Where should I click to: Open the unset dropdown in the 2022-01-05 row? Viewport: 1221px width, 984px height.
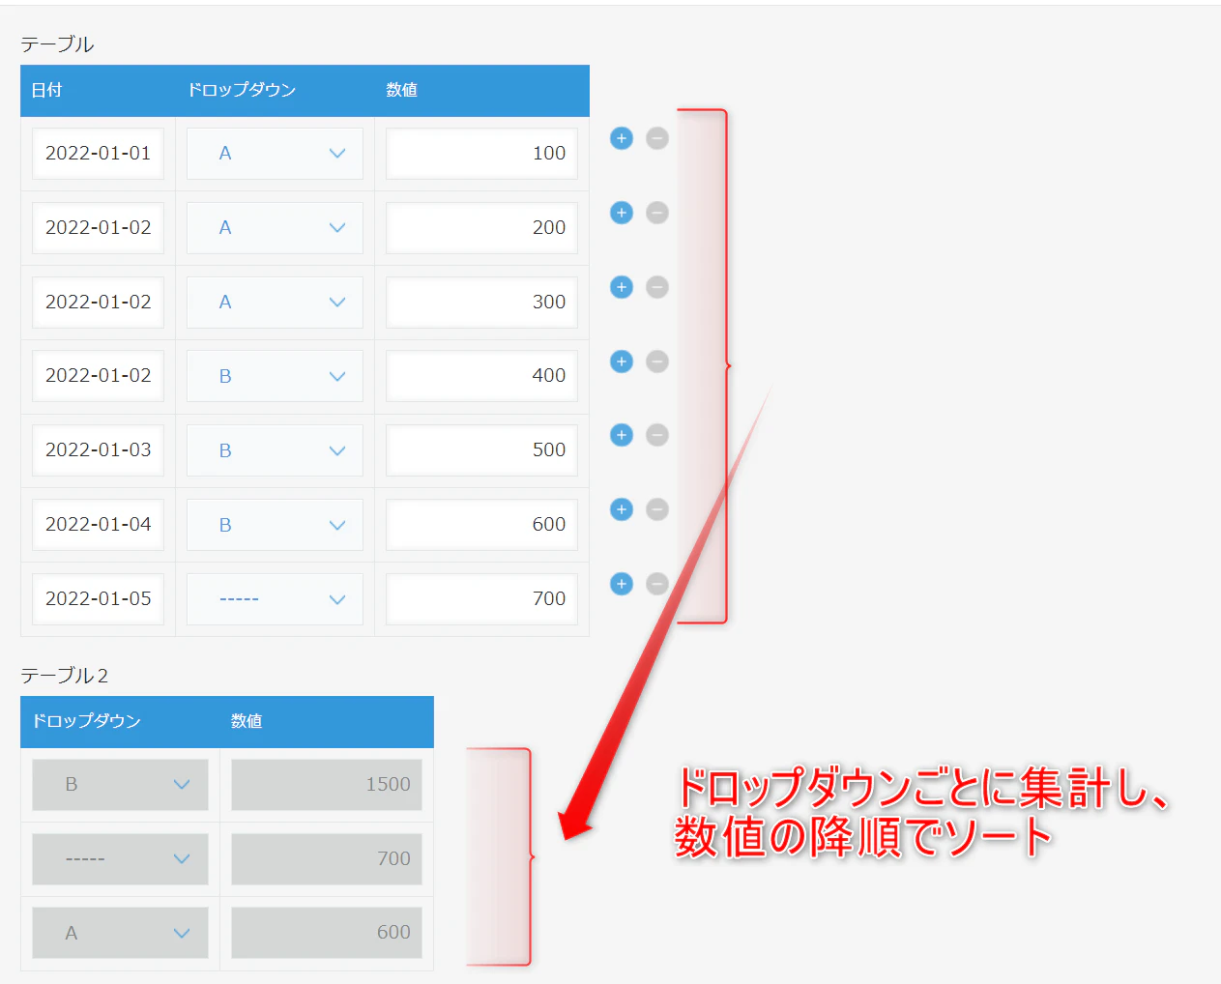pyautogui.click(x=275, y=599)
